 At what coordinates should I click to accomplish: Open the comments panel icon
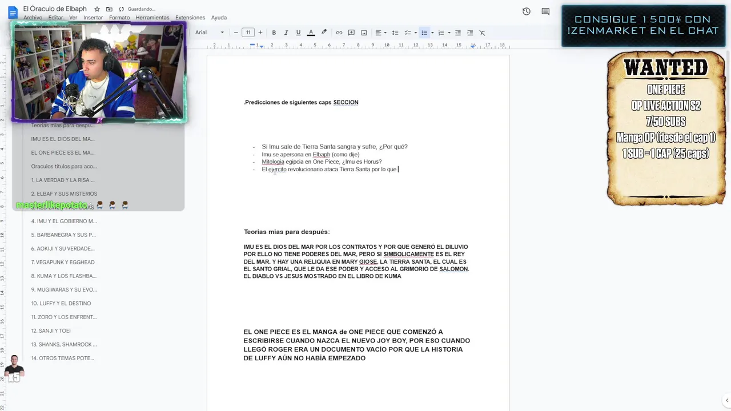click(x=545, y=11)
